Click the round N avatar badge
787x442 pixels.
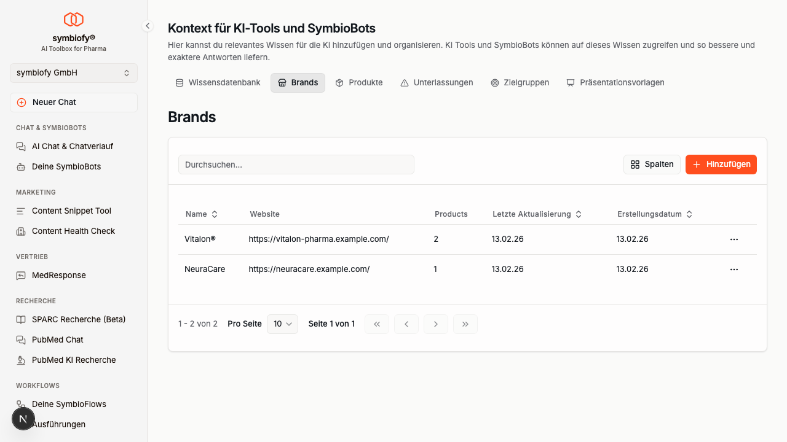(23, 419)
